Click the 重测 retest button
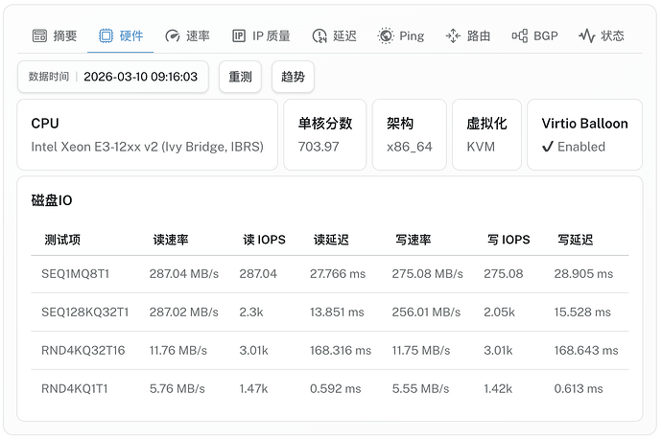Image resolution: width=662 pixels, height=440 pixels. [x=240, y=77]
